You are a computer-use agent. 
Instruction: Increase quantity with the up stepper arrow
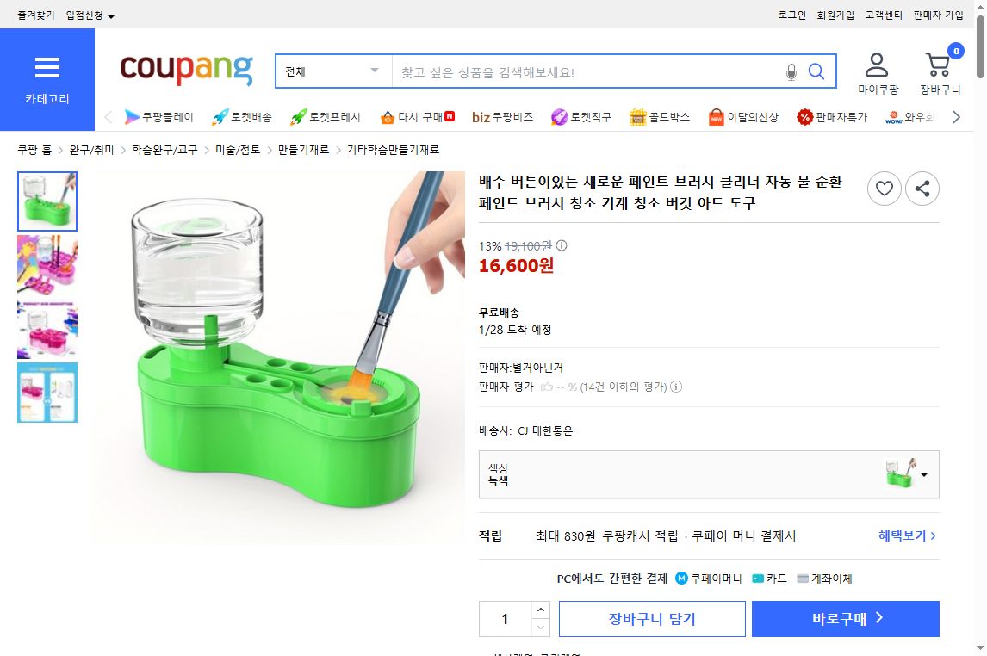[x=542, y=610]
